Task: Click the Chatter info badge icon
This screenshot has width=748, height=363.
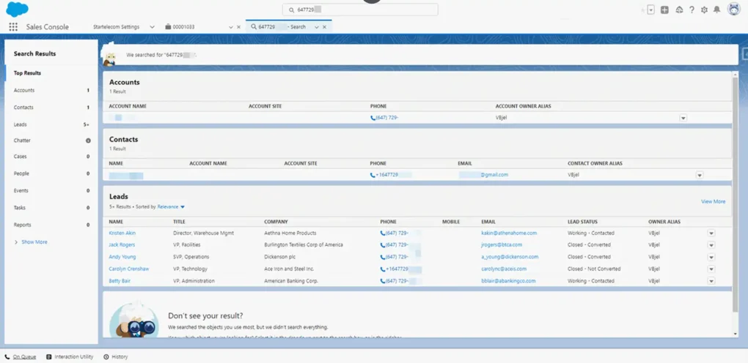Action: pos(88,141)
